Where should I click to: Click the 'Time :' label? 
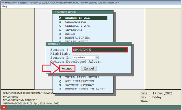[x=145, y=101]
